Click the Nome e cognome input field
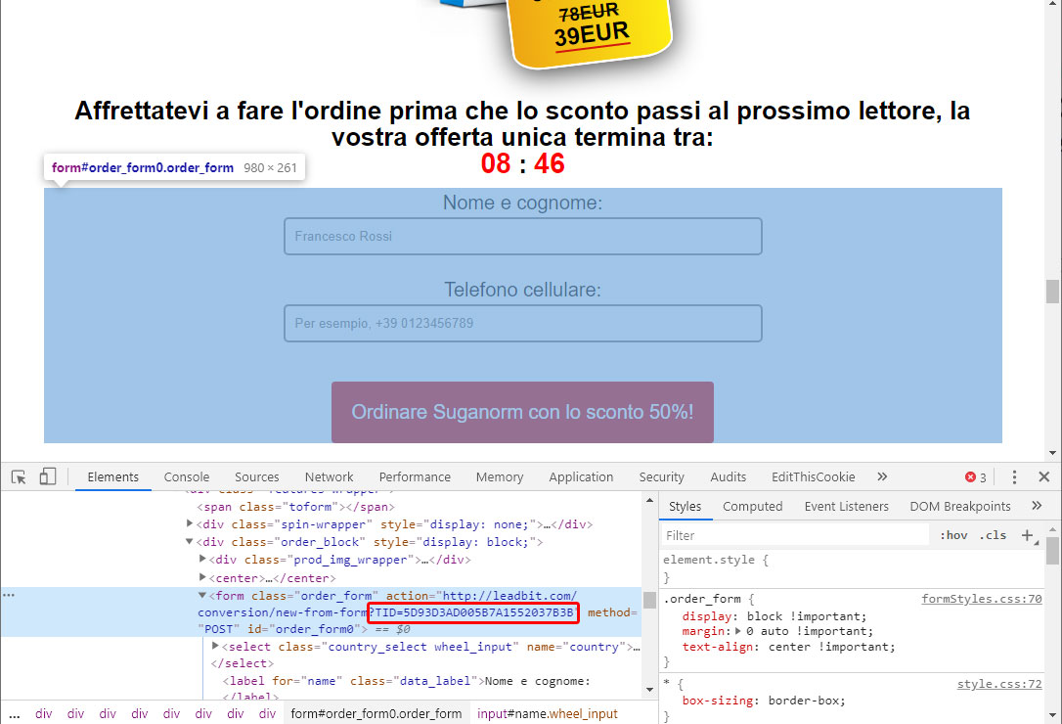Image resolution: width=1062 pixels, height=724 pixels. [x=523, y=237]
